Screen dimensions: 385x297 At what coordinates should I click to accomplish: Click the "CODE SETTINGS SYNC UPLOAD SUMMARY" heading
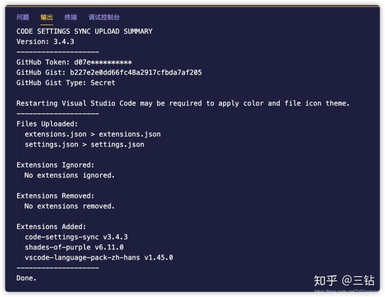point(84,31)
